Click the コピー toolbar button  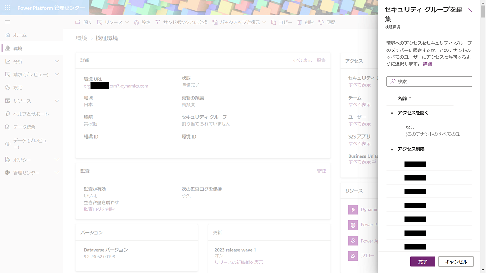click(281, 22)
